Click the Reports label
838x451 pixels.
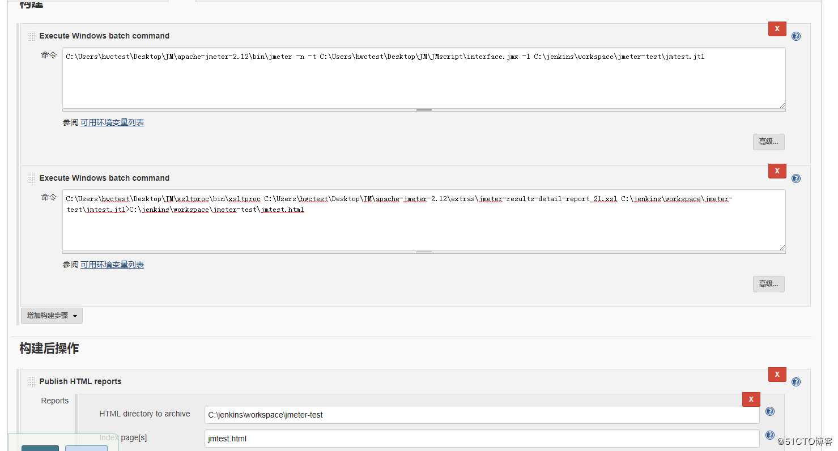55,401
